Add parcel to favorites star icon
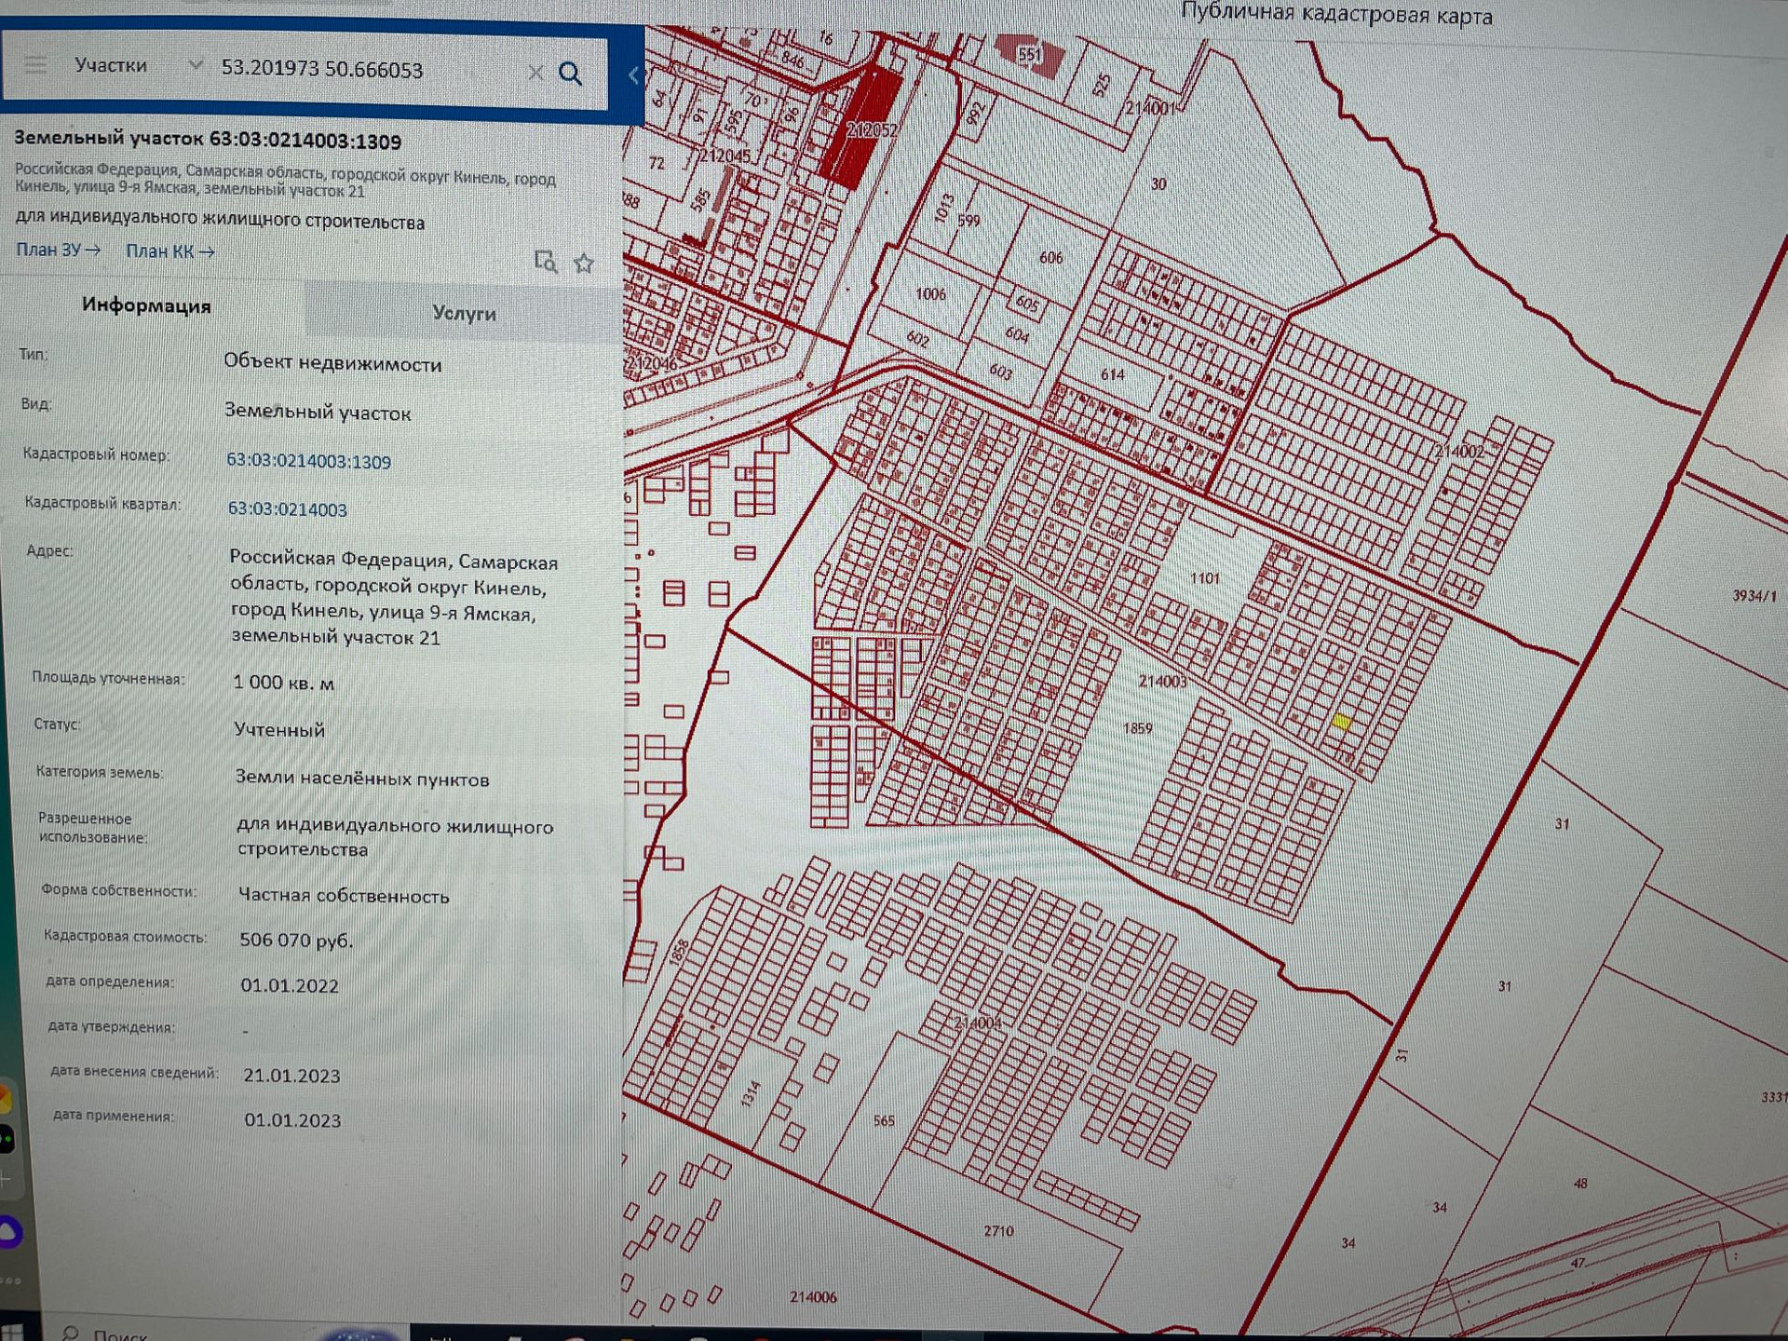1788x1341 pixels. tap(584, 264)
